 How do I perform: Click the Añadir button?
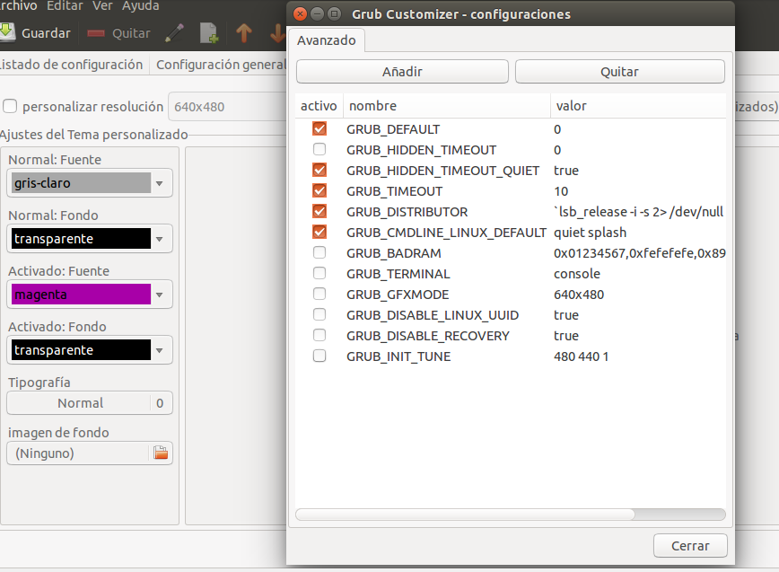[x=402, y=72]
